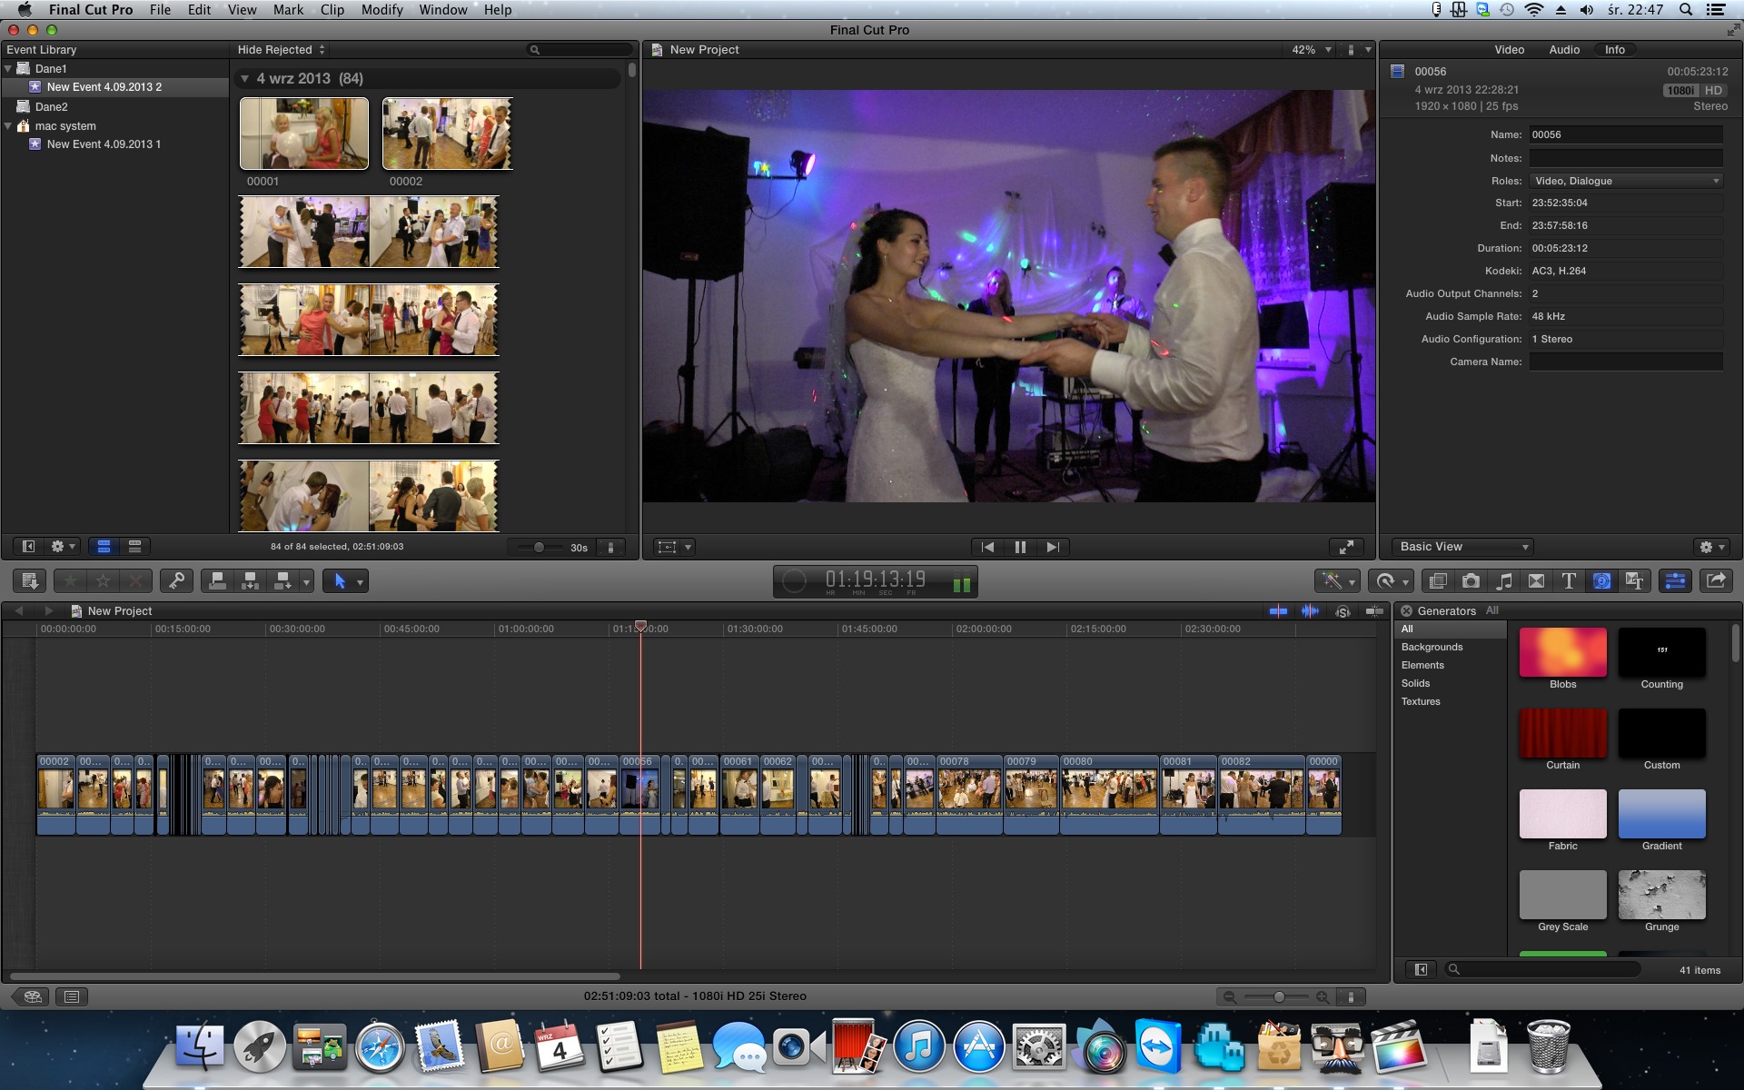Show the Project Library
This screenshot has height=1090, width=1744.
(x=33, y=996)
